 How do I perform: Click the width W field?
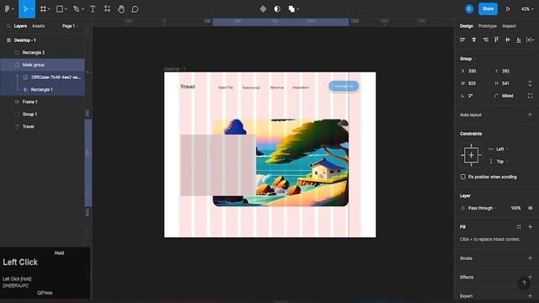(475, 83)
